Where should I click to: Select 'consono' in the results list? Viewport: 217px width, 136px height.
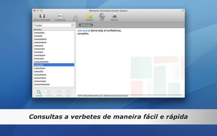[x=54, y=46]
